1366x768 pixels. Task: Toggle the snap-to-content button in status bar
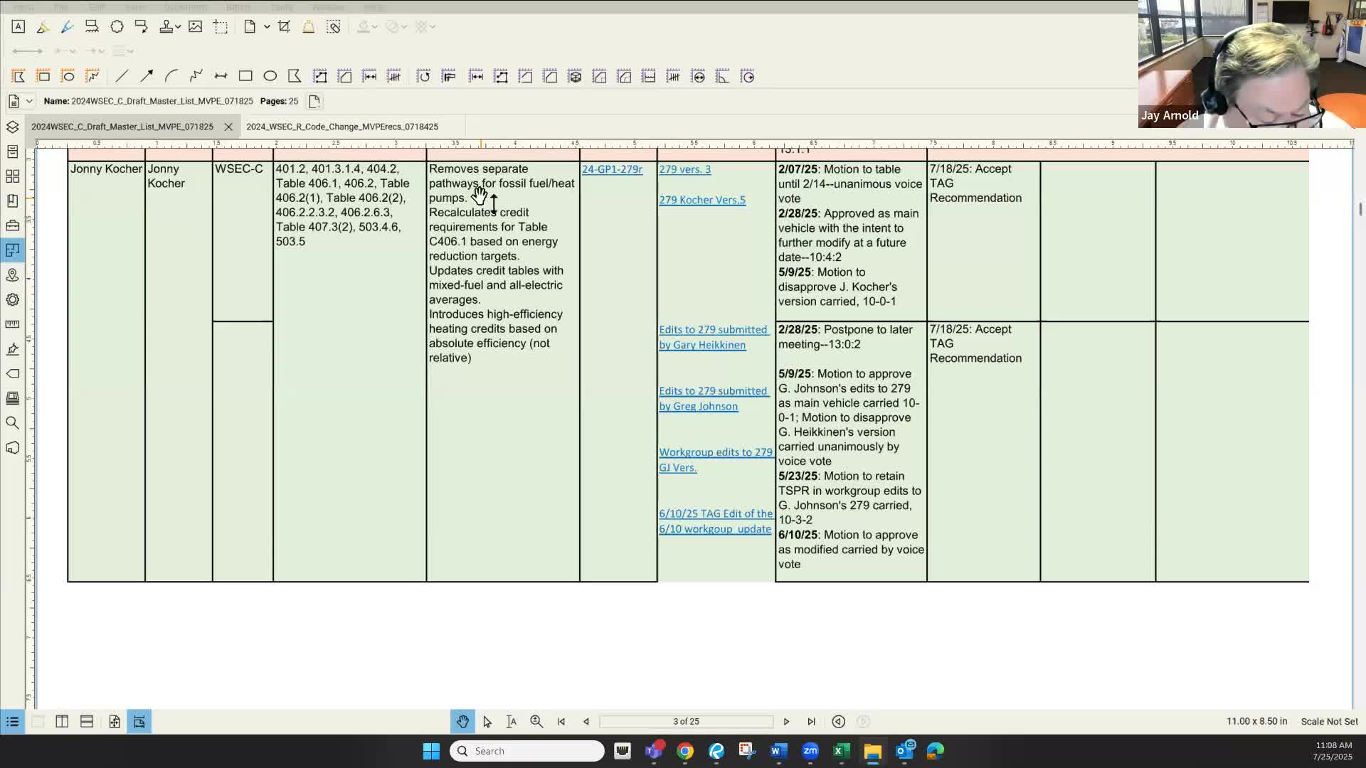click(x=139, y=722)
